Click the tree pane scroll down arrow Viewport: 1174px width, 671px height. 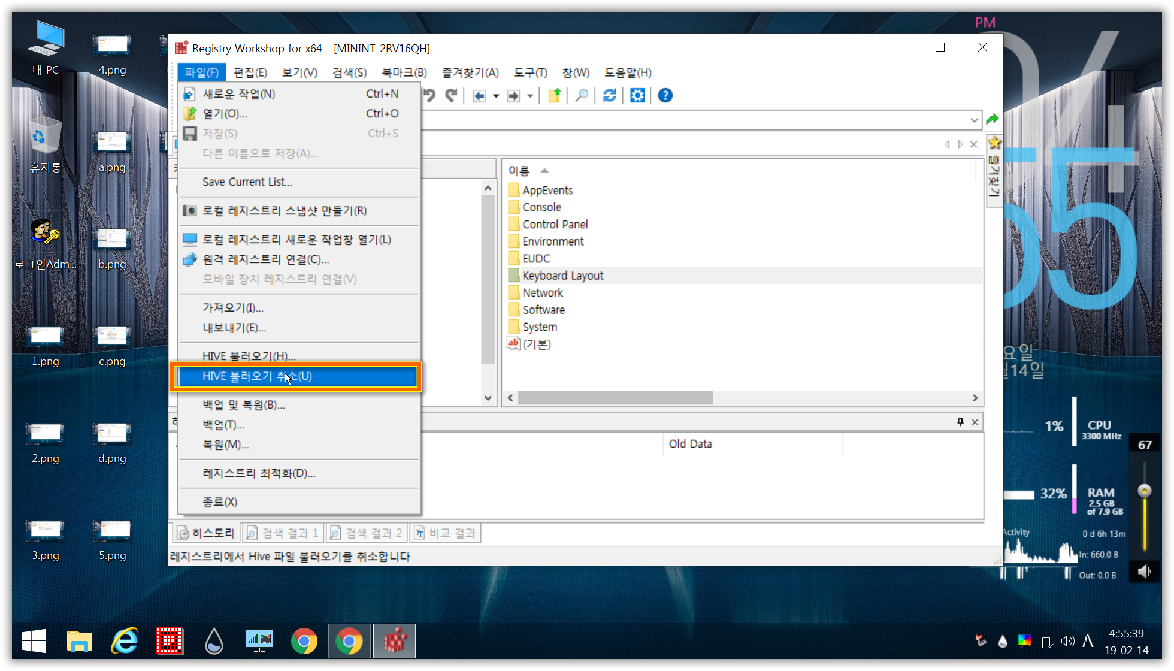click(488, 398)
